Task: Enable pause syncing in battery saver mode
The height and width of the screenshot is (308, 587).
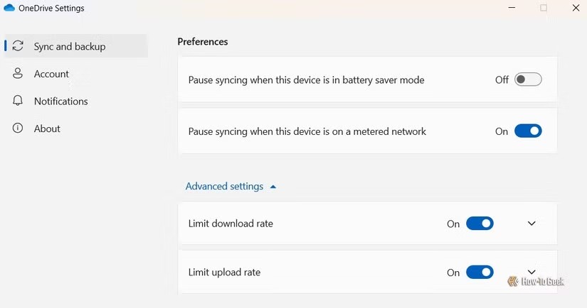Action: [528, 79]
